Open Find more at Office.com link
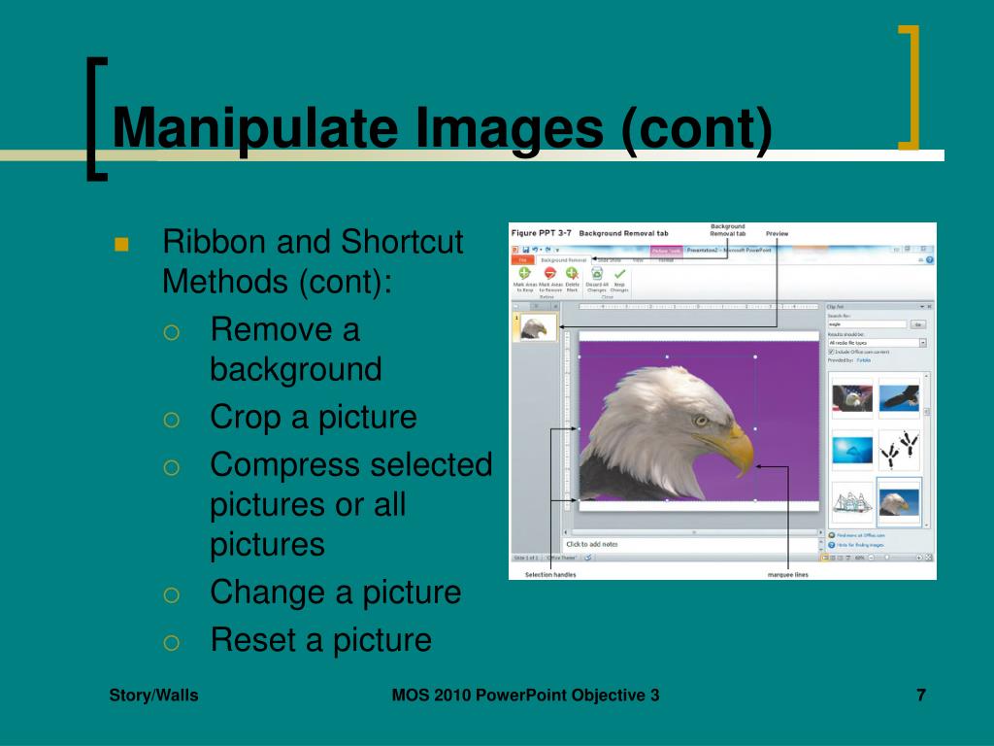 pyautogui.click(x=860, y=535)
